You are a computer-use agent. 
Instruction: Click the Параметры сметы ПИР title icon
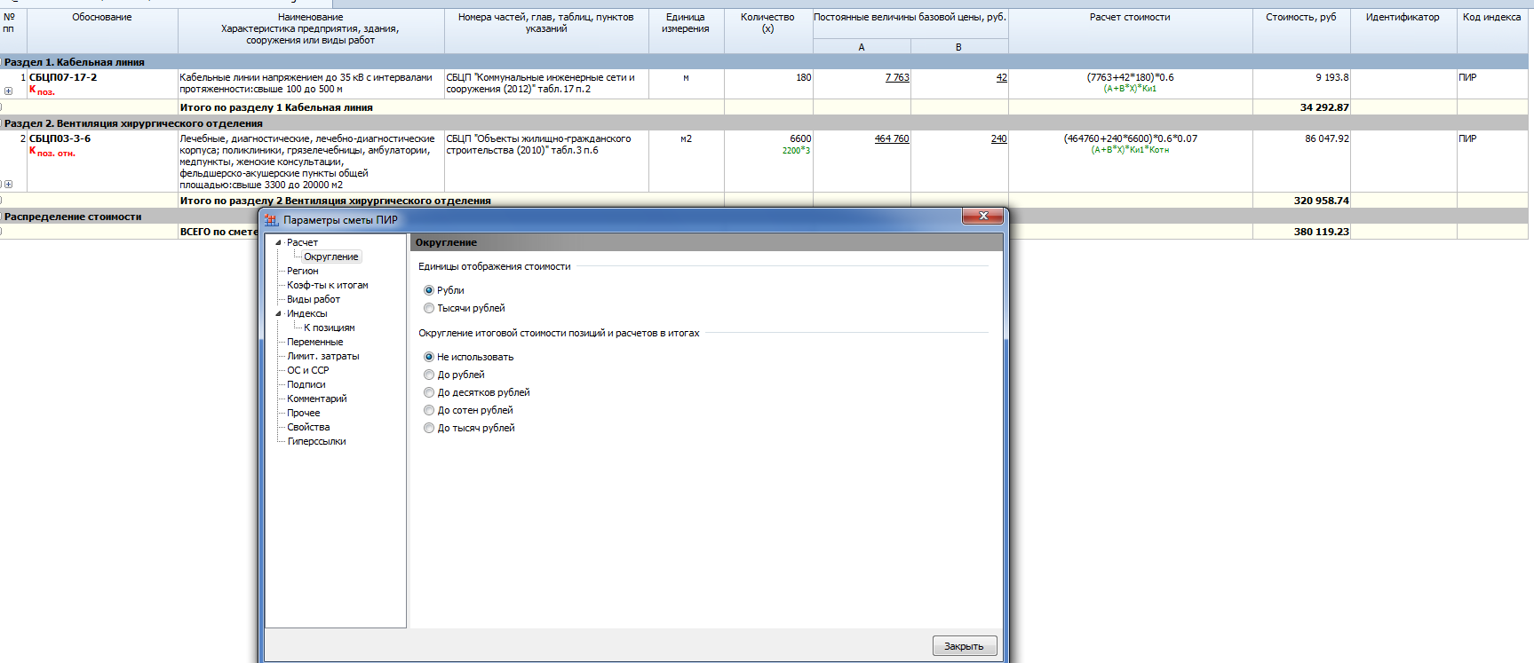click(x=272, y=220)
